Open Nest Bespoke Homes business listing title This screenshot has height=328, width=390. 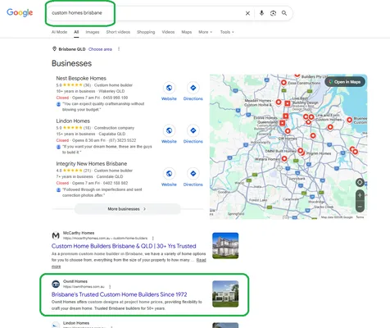click(81, 78)
